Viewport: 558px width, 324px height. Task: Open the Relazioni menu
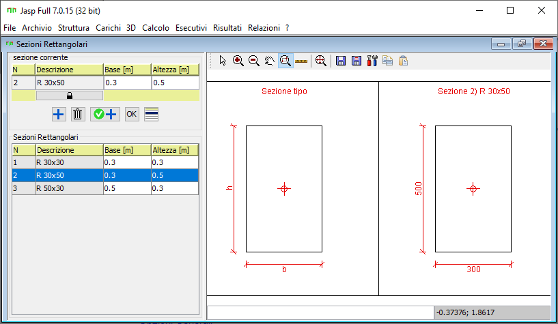pos(264,28)
